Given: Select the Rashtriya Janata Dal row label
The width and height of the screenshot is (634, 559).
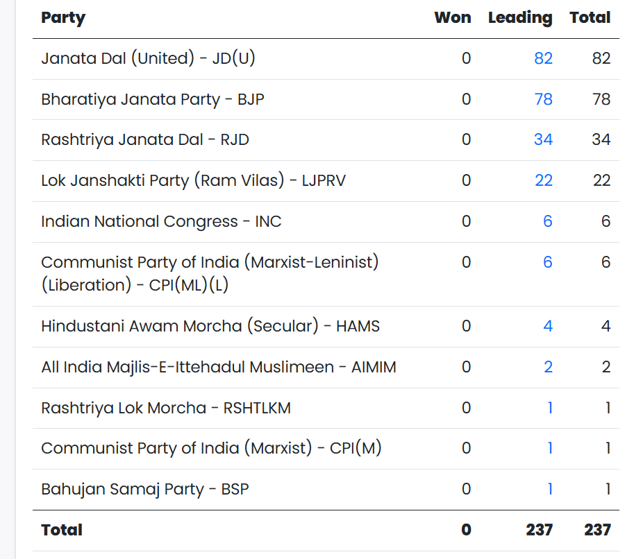Looking at the screenshot, I should tap(144, 139).
